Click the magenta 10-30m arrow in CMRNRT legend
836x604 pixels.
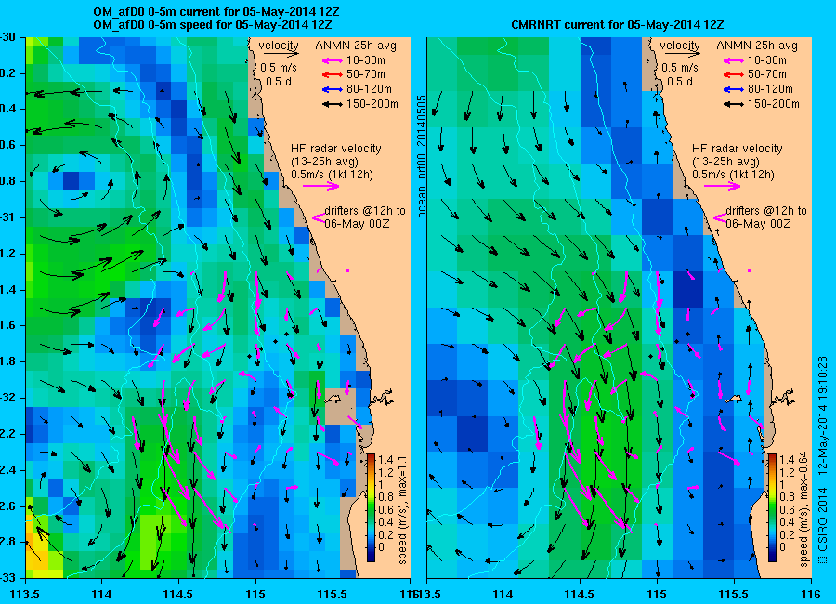[x=734, y=60]
